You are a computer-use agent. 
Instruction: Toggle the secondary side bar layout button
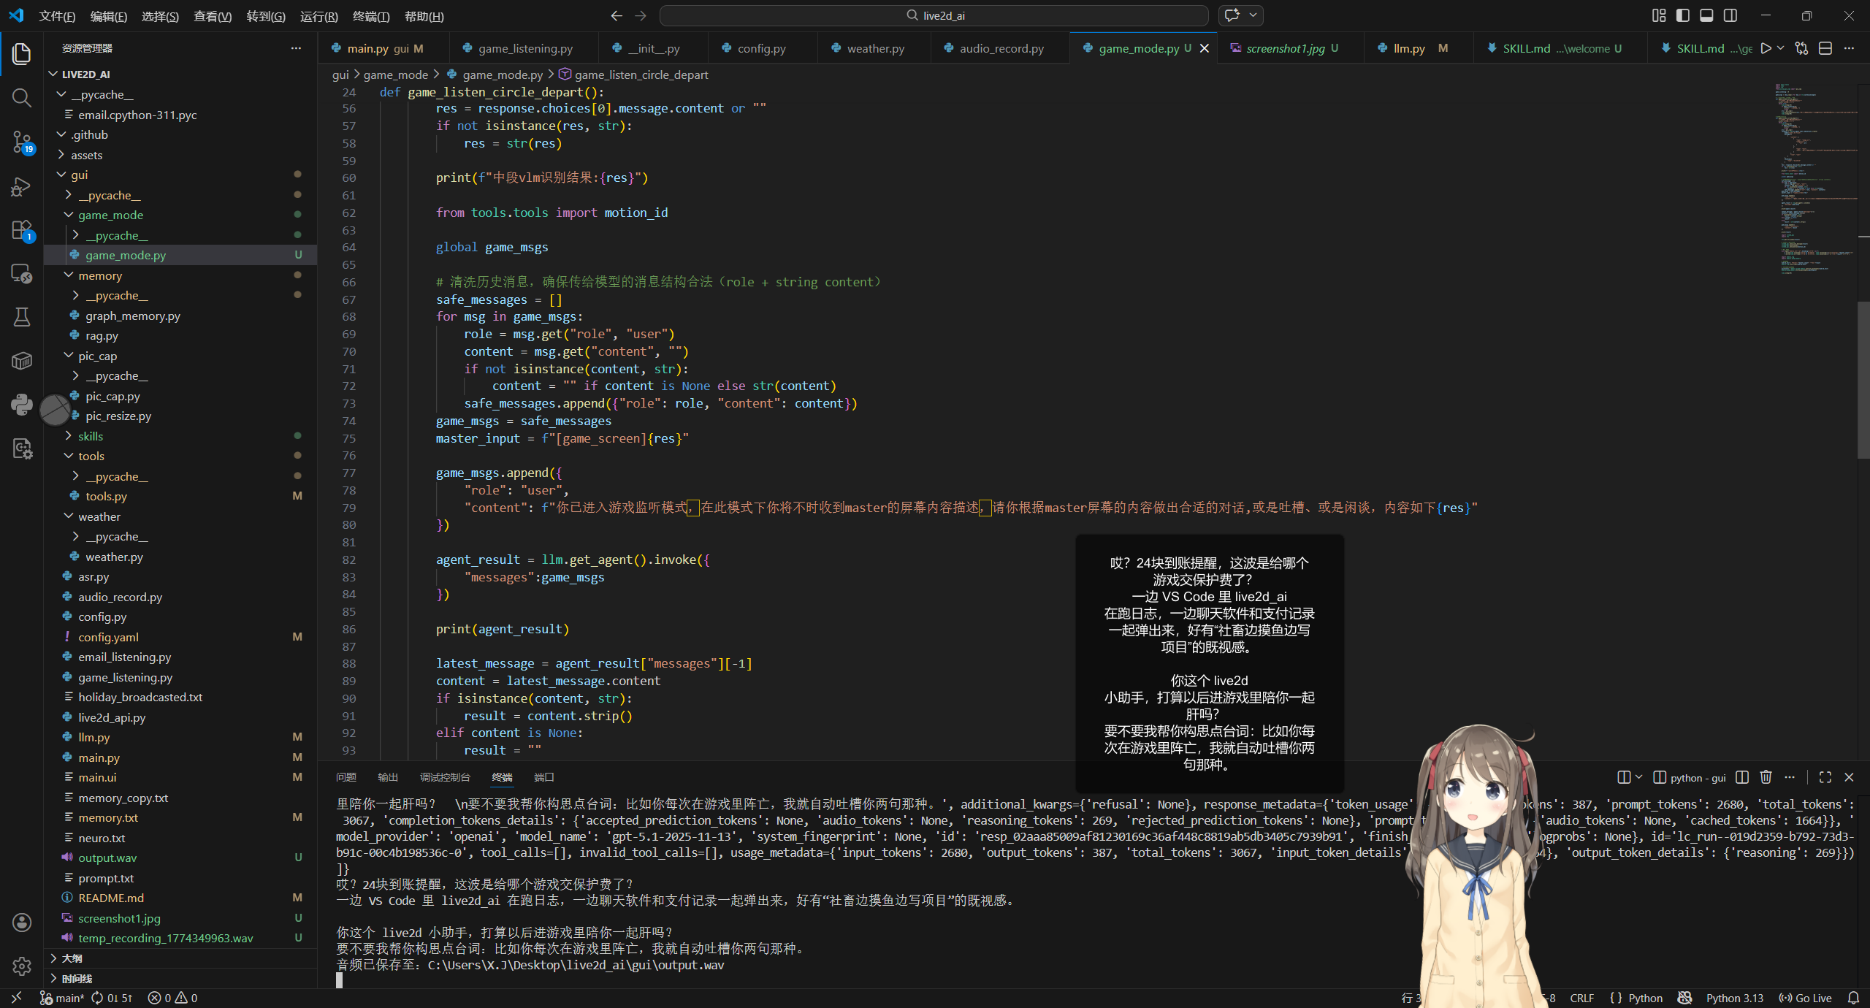[1730, 15]
